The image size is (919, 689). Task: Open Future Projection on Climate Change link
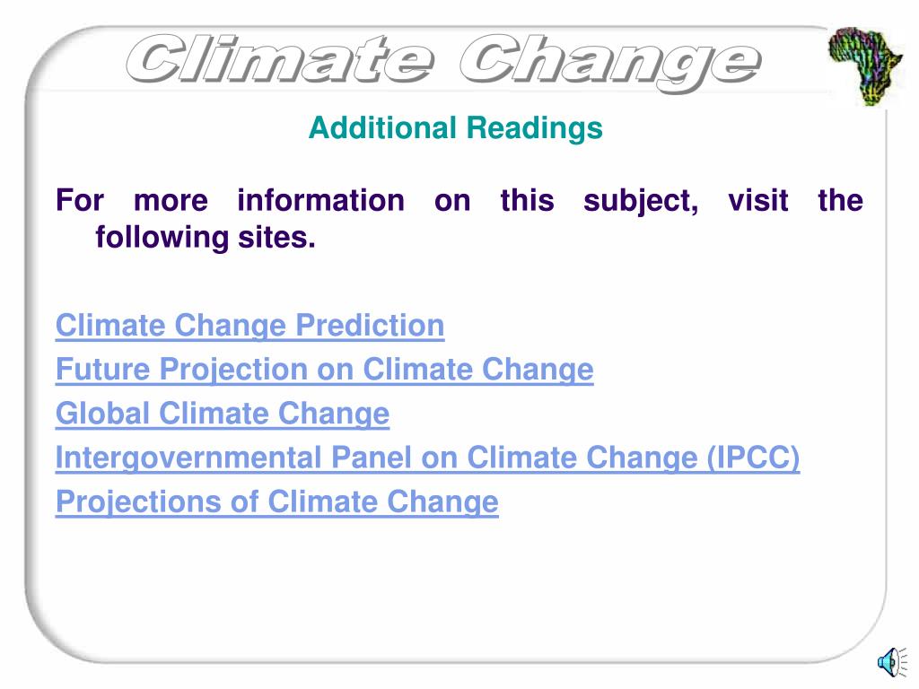(x=324, y=370)
